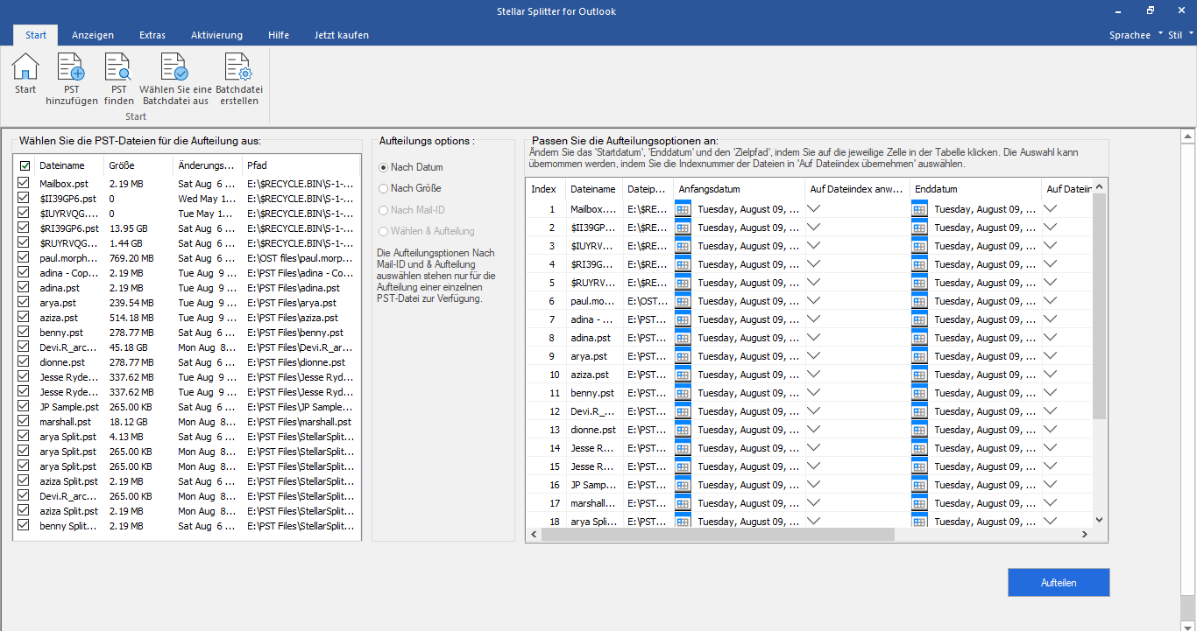
Task: Uncheck the benny Split.pst checkbox
Action: click(25, 526)
